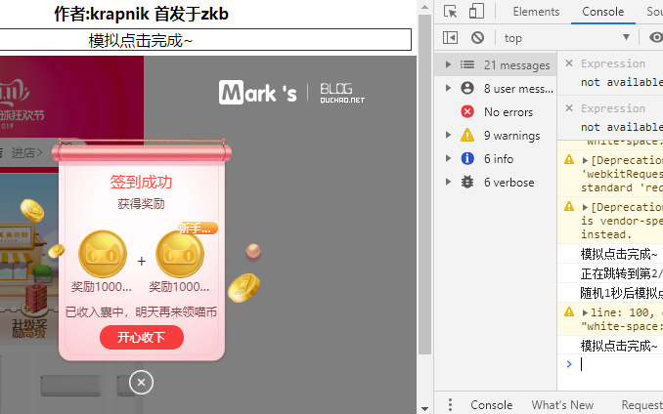The height and width of the screenshot is (414, 663).
Task: Select the verbose bug icon
Action: point(467,182)
